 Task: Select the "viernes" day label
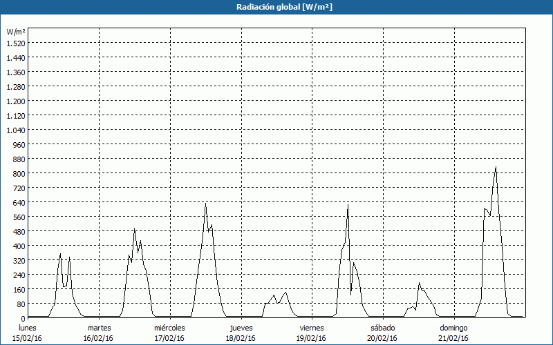point(312,328)
